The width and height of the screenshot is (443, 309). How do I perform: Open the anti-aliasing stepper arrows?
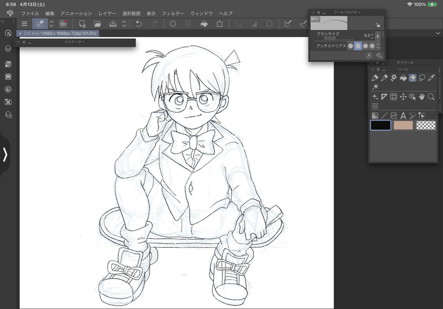[378, 46]
